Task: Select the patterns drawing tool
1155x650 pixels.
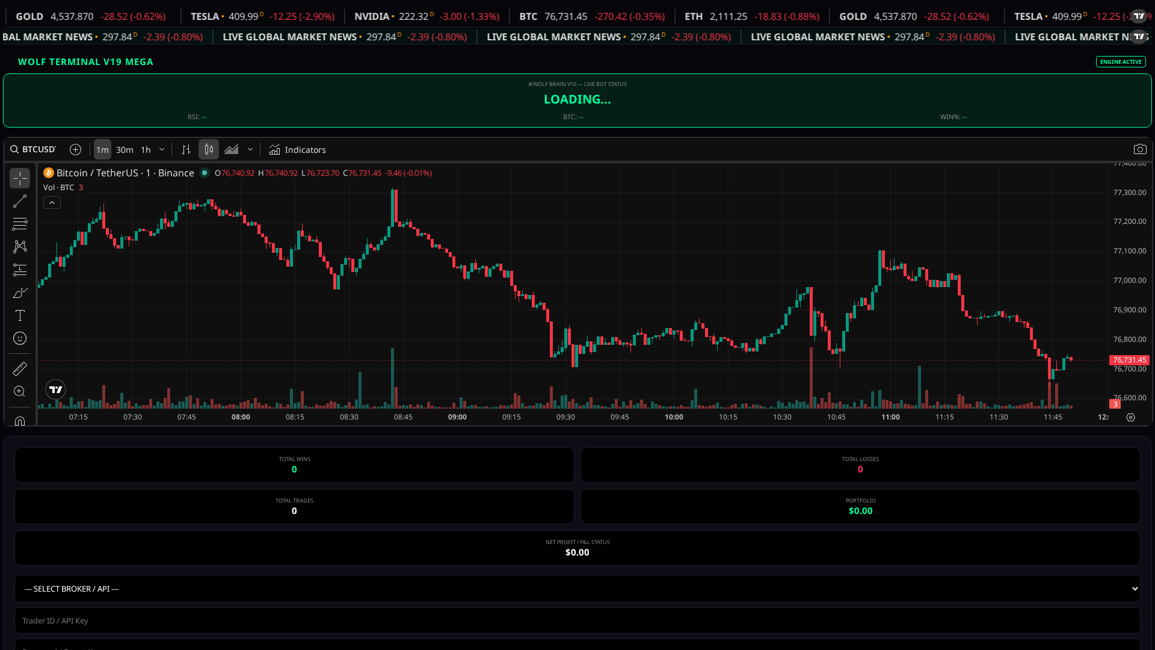Action: coord(20,247)
